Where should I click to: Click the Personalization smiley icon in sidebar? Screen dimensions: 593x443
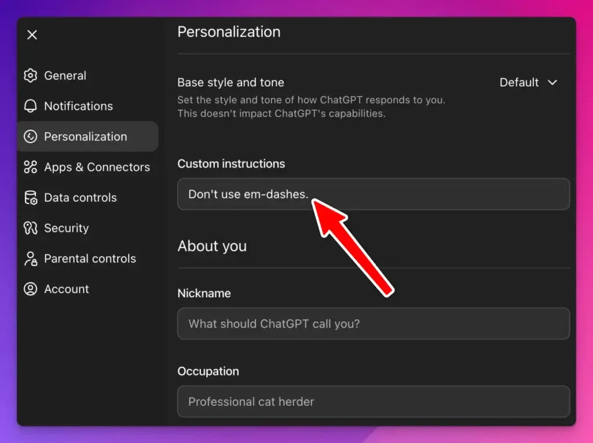pos(30,137)
